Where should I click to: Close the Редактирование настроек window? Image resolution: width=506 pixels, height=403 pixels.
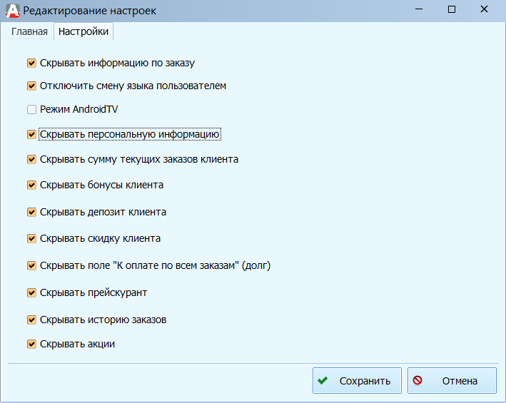pyautogui.click(x=484, y=10)
